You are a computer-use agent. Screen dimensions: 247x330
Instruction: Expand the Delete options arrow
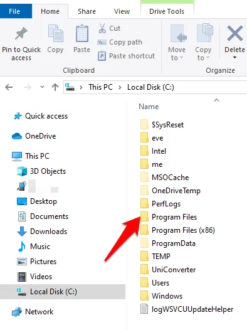pyautogui.click(x=234, y=58)
